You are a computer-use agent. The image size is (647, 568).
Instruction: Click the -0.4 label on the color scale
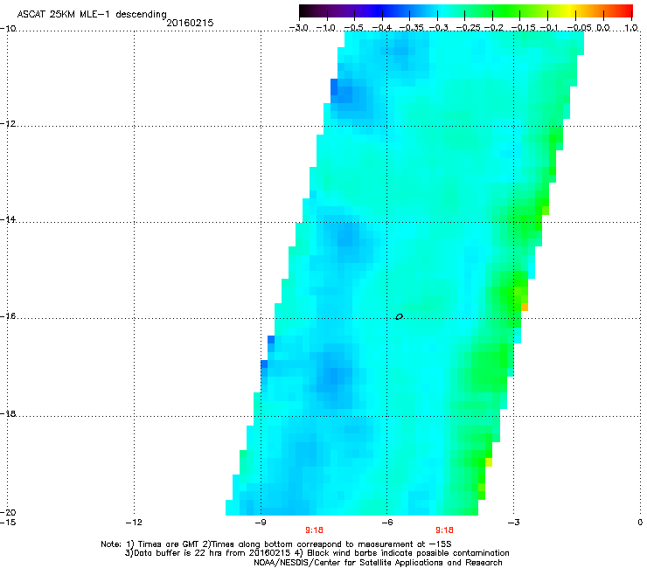382,28
